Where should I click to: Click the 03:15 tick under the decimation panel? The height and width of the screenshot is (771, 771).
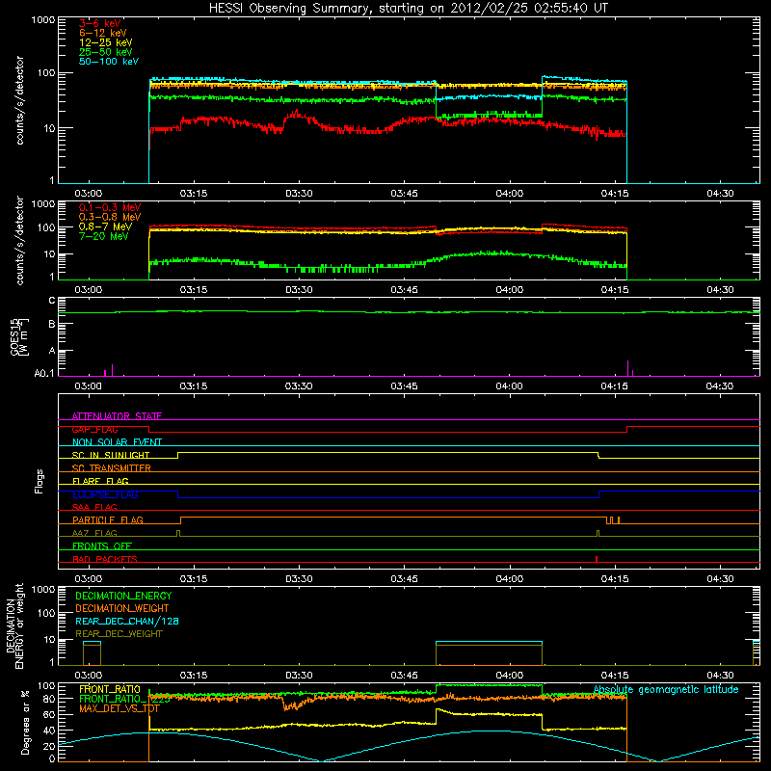coord(194,676)
